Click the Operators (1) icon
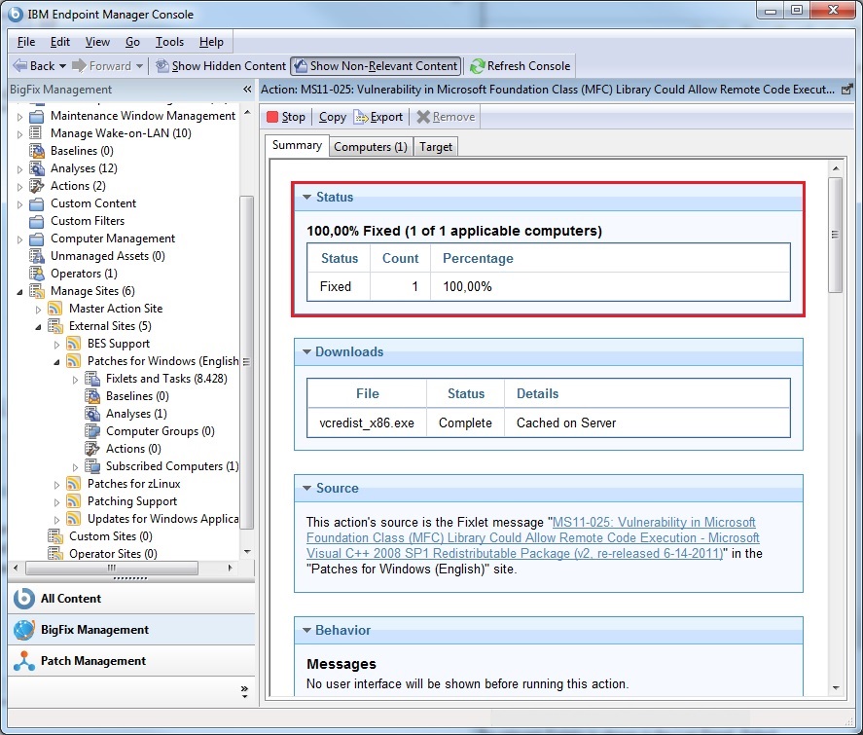 [37, 274]
